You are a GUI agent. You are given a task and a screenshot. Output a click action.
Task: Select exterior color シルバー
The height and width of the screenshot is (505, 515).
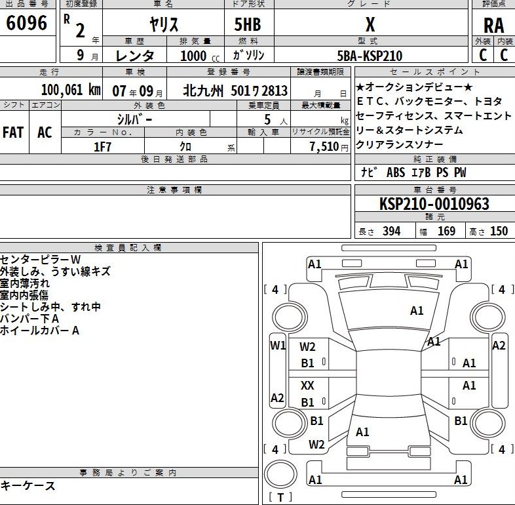click(135, 119)
